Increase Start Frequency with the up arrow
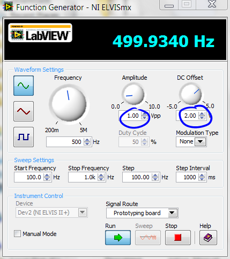 tap(47, 175)
